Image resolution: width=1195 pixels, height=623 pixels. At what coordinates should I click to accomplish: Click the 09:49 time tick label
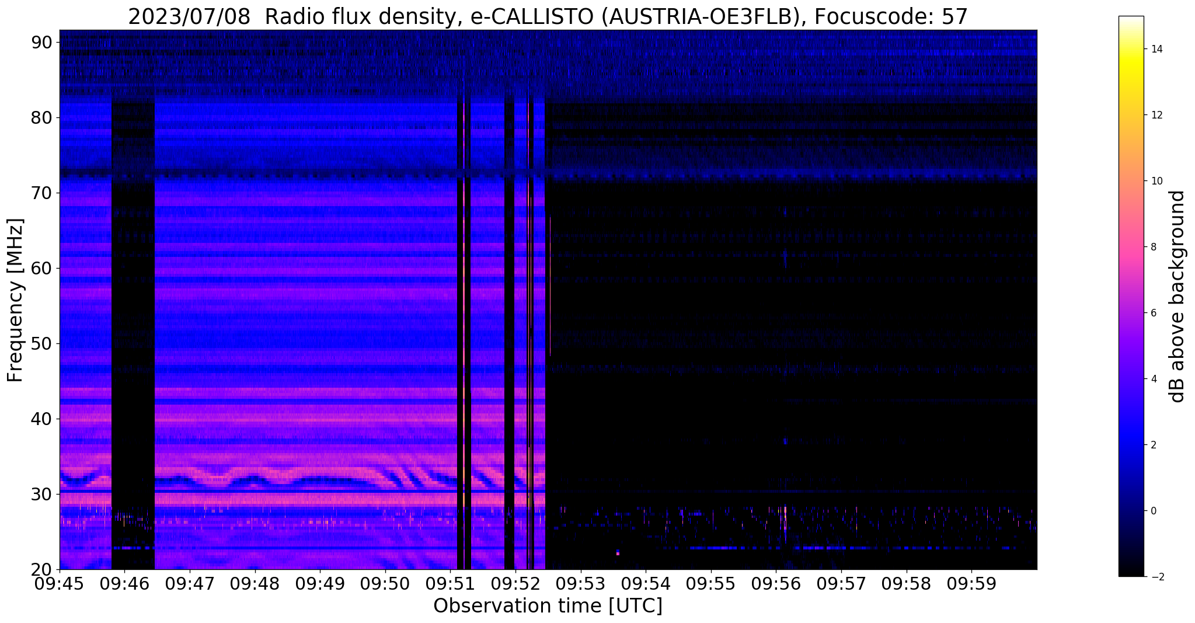point(320,583)
